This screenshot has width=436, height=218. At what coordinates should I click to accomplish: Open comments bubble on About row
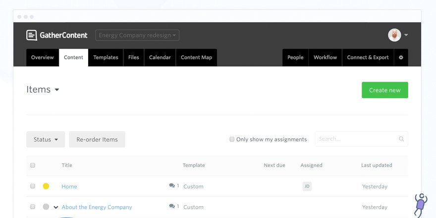pyautogui.click(x=172, y=206)
